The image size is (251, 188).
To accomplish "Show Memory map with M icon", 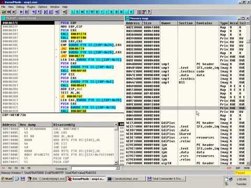I will point(83,12).
